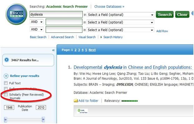
Task: Go to results page 3
Action: pyautogui.click(x=79, y=50)
